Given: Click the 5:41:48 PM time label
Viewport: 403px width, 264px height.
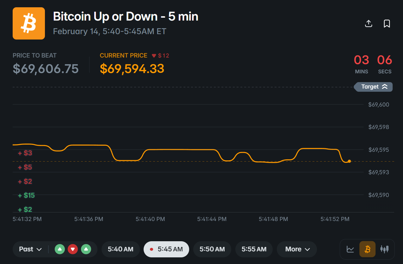Looking at the screenshot, I should [x=273, y=219].
